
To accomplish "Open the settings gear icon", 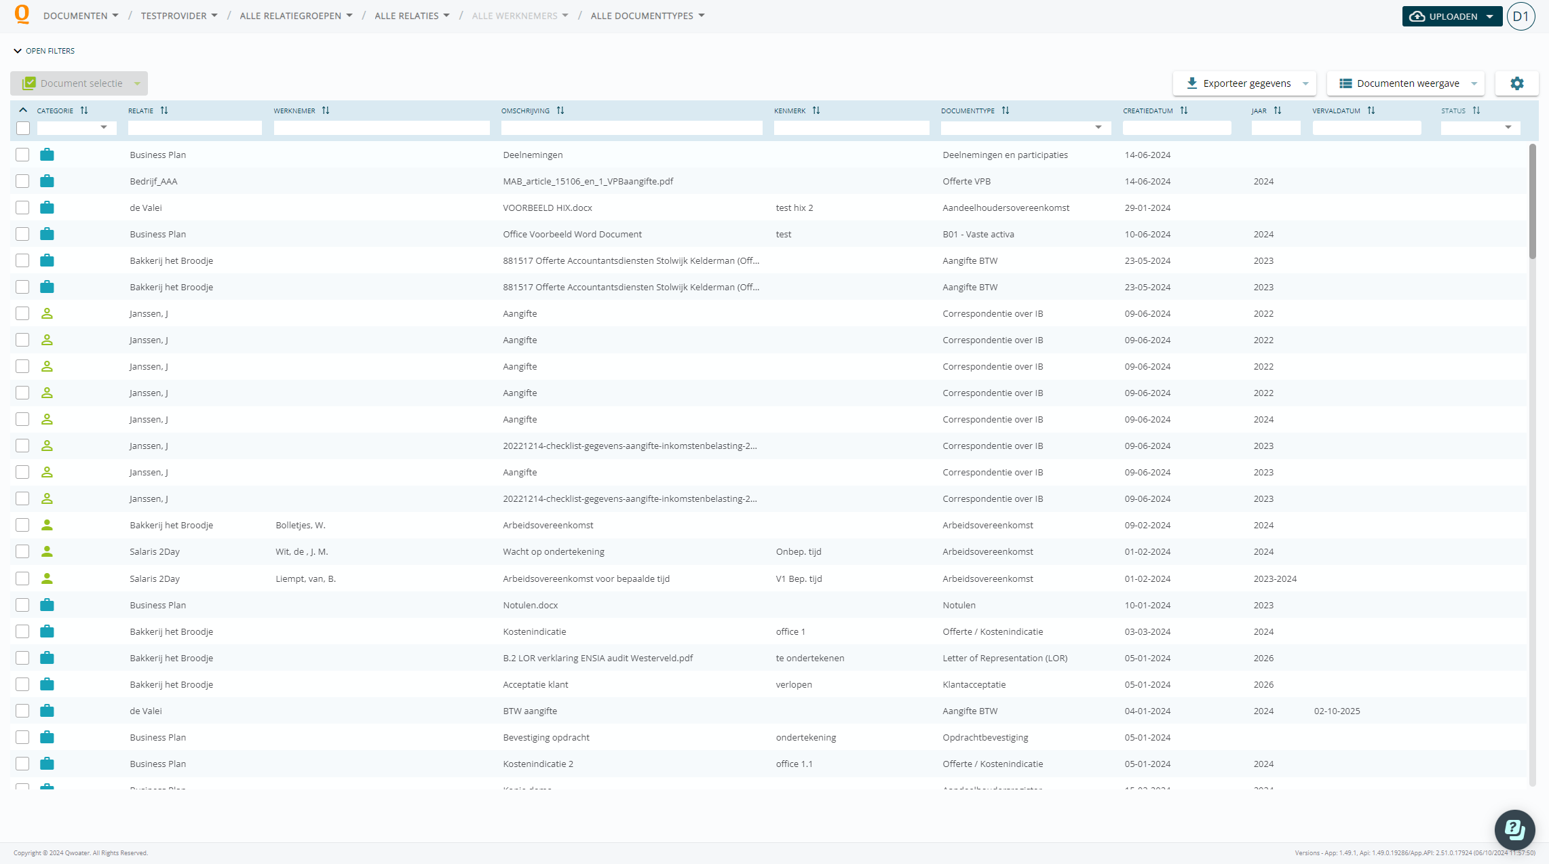I will pyautogui.click(x=1517, y=83).
